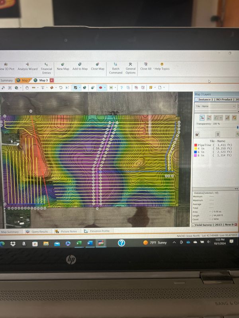Show hidden system tray icons
This screenshot has height=318, width=239.
pyautogui.click(x=174, y=242)
